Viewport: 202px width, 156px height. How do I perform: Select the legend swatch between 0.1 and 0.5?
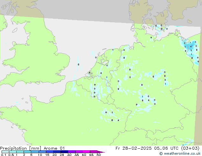5,152
